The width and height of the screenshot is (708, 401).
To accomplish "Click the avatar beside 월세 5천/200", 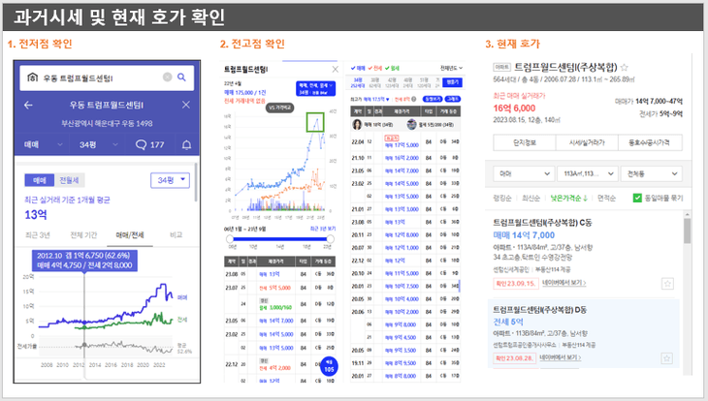I will point(411,125).
